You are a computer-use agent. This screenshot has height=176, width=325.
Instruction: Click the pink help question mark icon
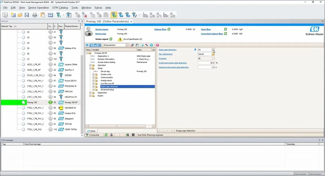157,45
